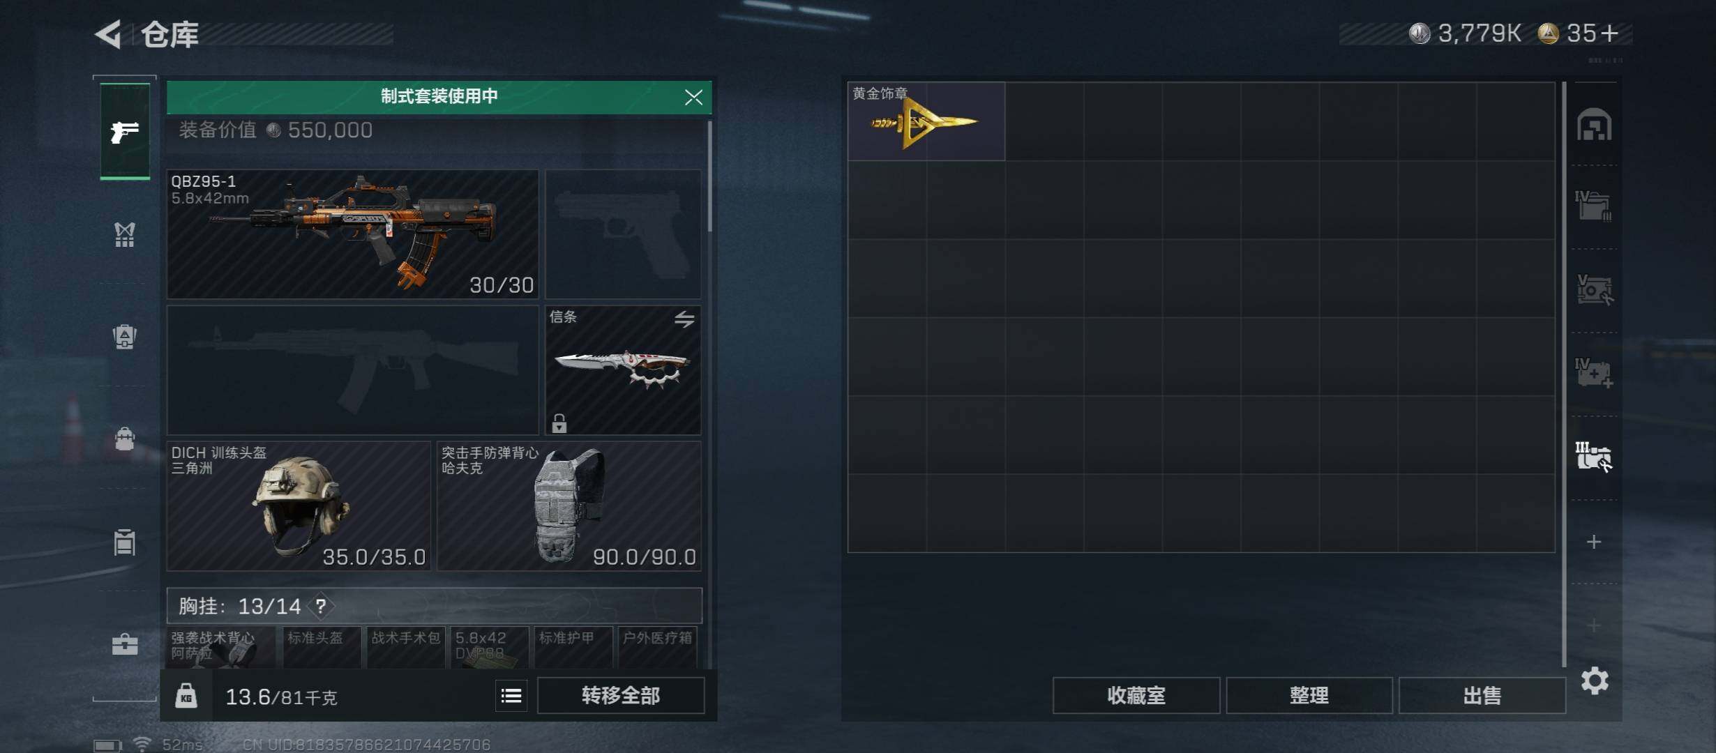This screenshot has width=1716, height=753.
Task: Go back using the arrow beside 仓库
Action: point(108,33)
